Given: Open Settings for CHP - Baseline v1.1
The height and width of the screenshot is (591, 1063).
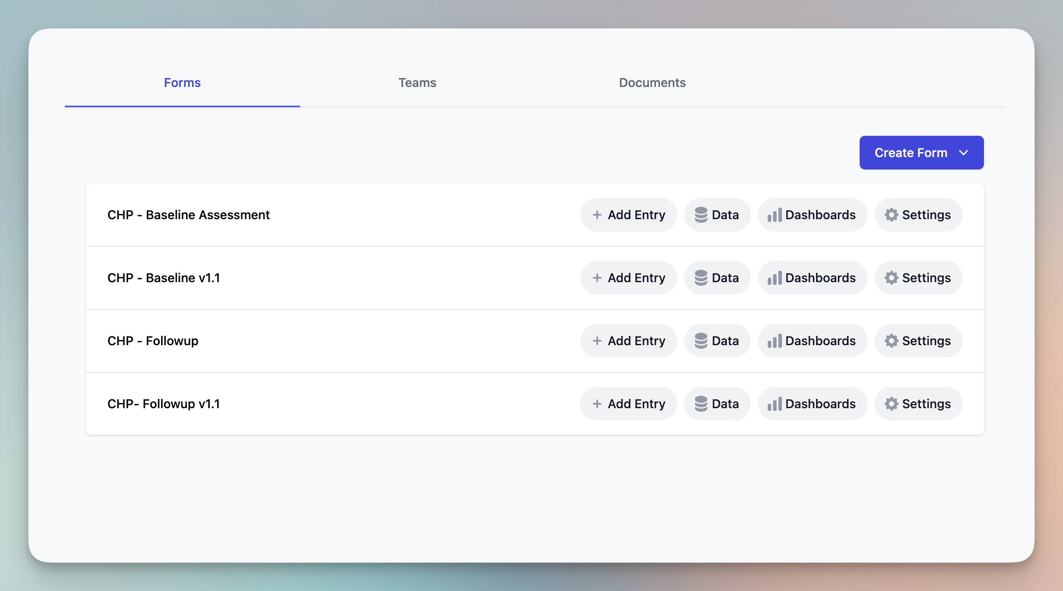Looking at the screenshot, I should click(x=918, y=278).
